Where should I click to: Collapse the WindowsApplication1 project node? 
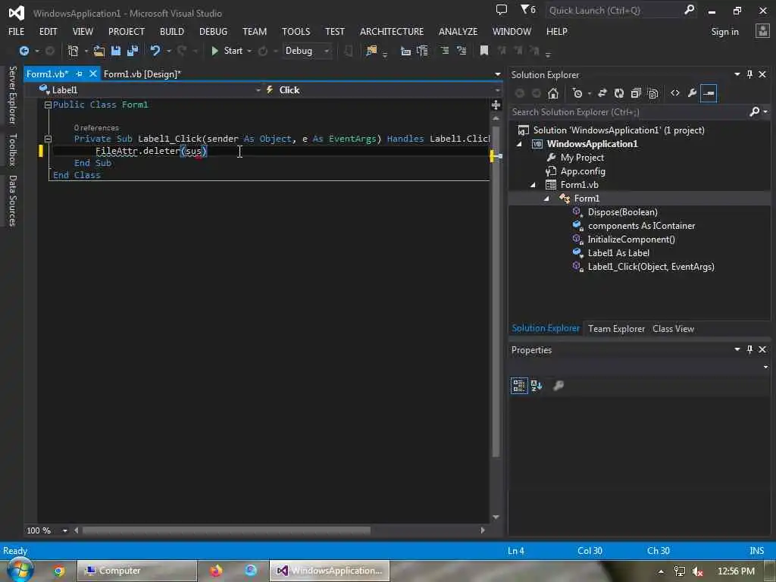point(520,144)
